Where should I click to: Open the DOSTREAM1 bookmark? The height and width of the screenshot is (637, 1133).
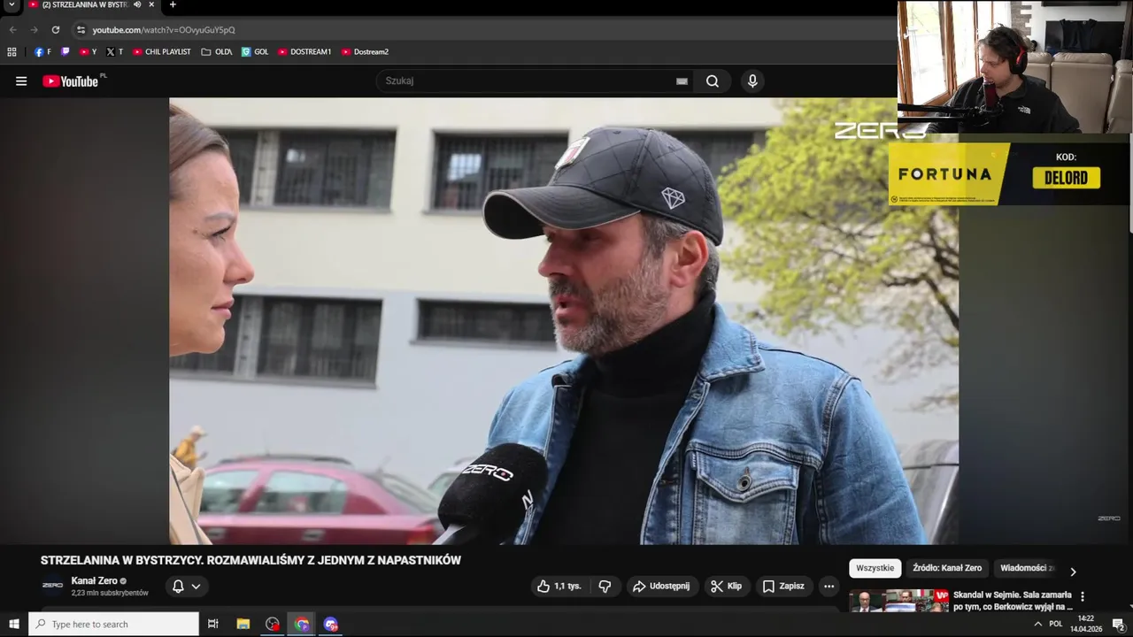coord(304,52)
